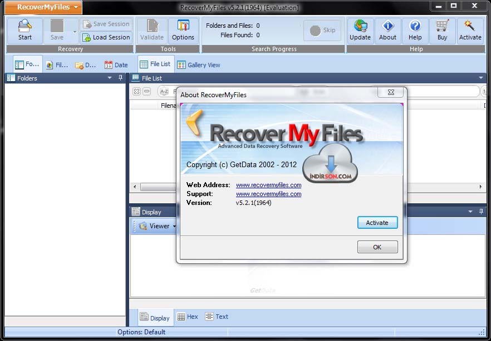
Task: Open the Help question mark icon
Action: [415, 31]
